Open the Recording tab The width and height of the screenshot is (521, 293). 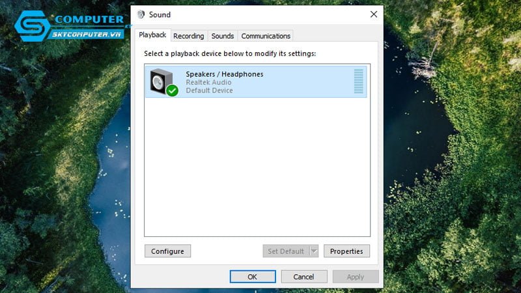[x=188, y=36]
